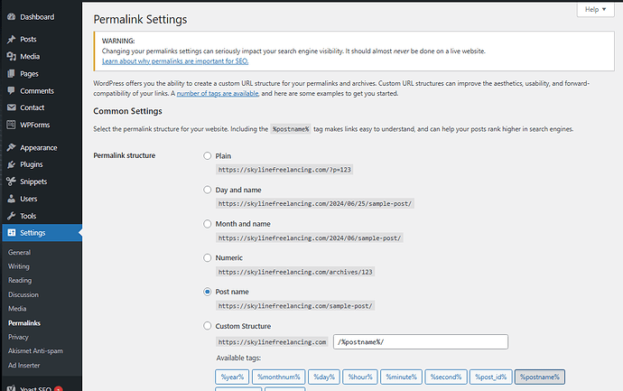Insert the %post_id% available tag

click(491, 377)
